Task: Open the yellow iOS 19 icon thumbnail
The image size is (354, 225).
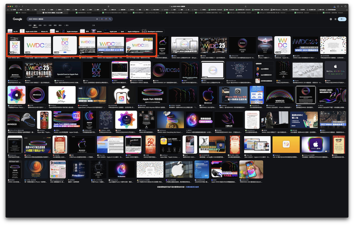Action: (286, 144)
